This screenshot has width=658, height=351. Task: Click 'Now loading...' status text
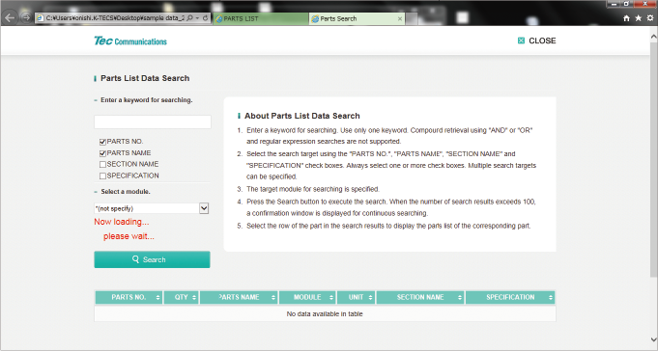click(x=122, y=222)
